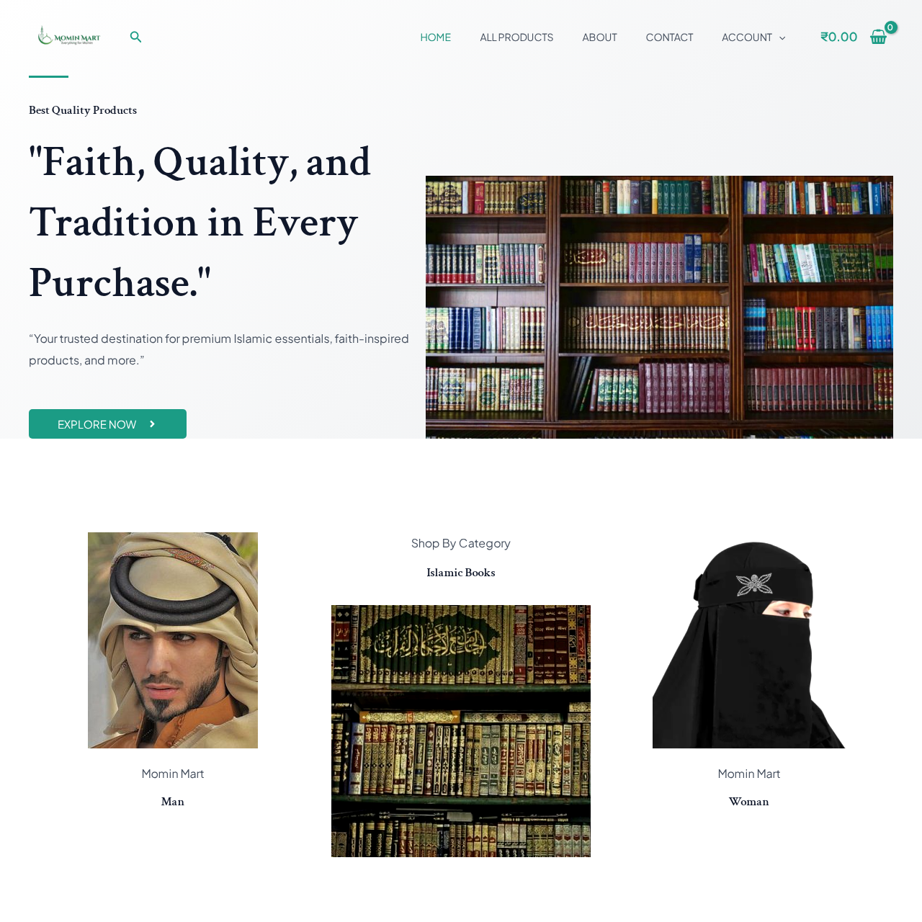Select the Woman category image

coord(749,640)
